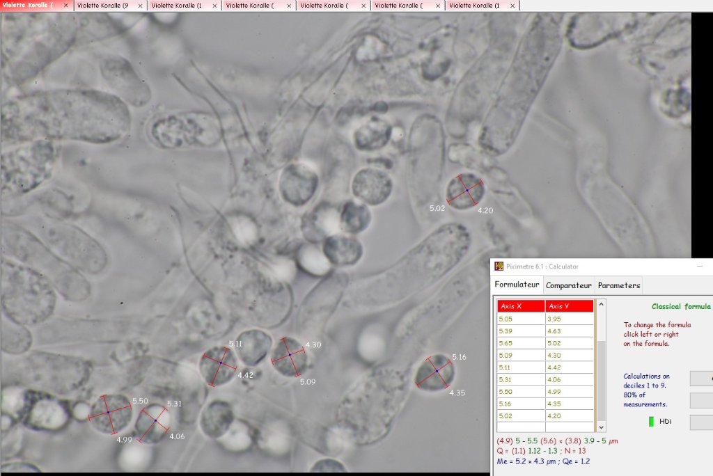Switch to the Comparateur tab
The width and height of the screenshot is (713, 476).
pos(568,285)
